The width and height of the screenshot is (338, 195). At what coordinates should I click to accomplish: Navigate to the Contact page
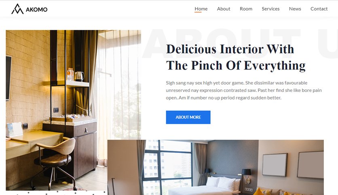(319, 9)
